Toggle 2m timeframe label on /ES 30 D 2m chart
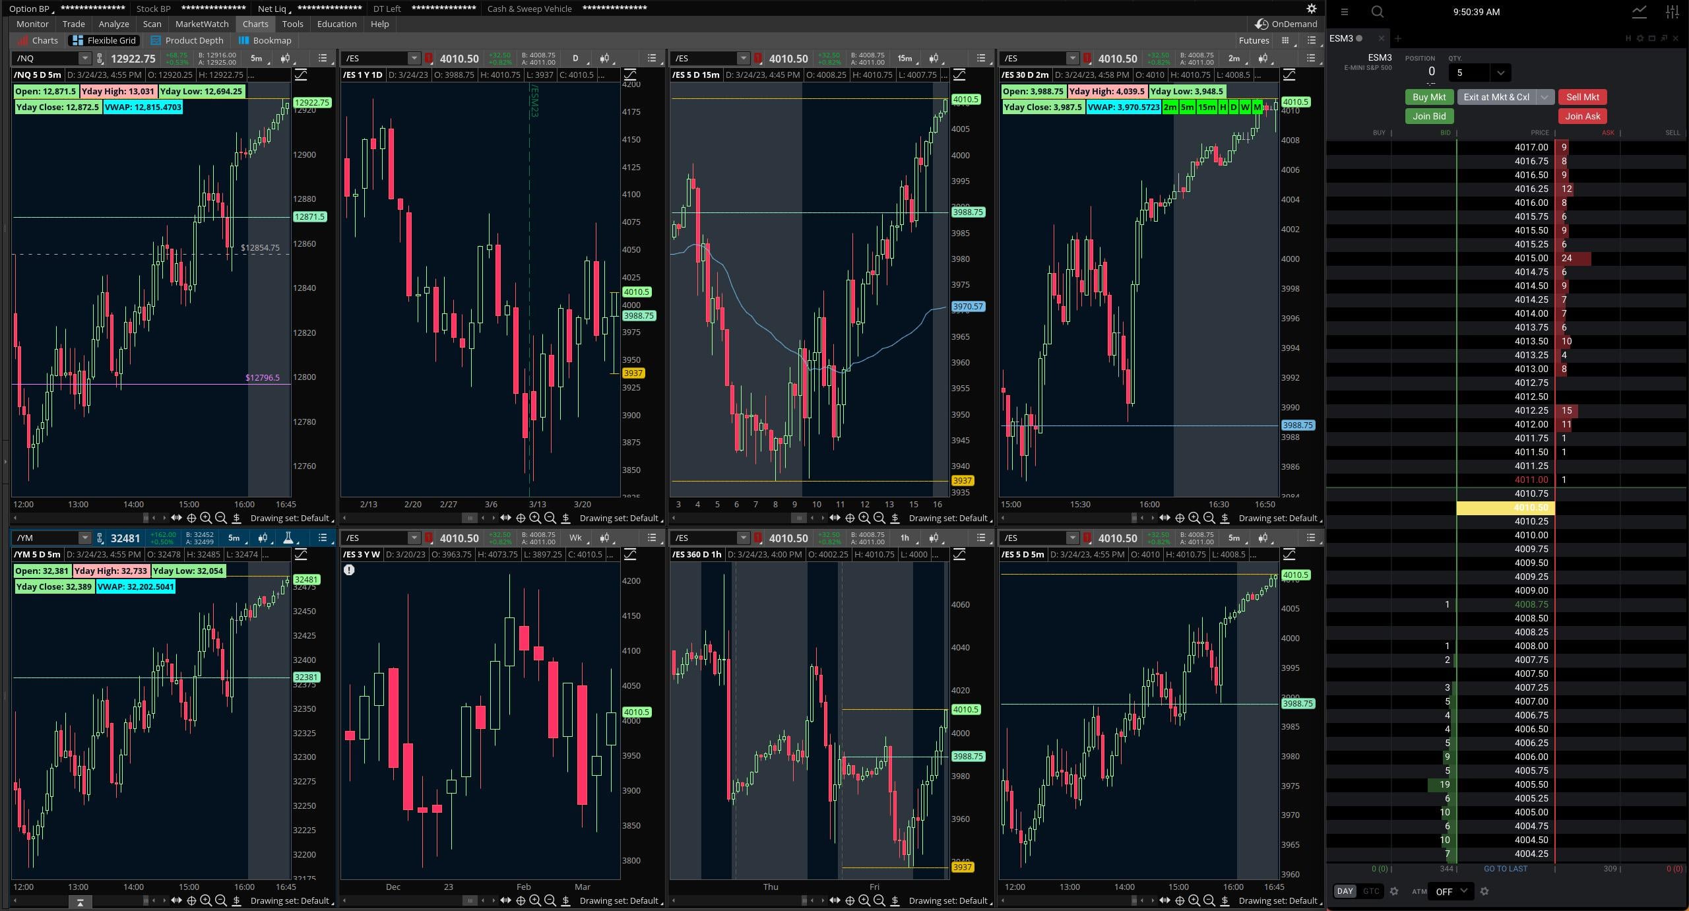This screenshot has width=1689, height=911. click(1170, 107)
